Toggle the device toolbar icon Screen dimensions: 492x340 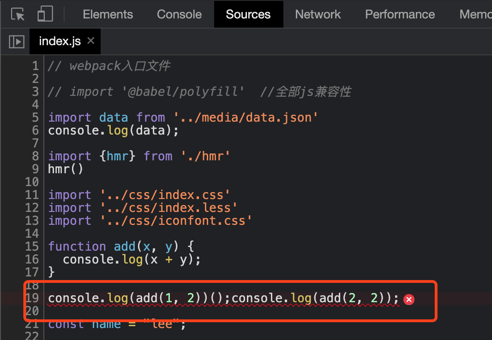[x=45, y=14]
